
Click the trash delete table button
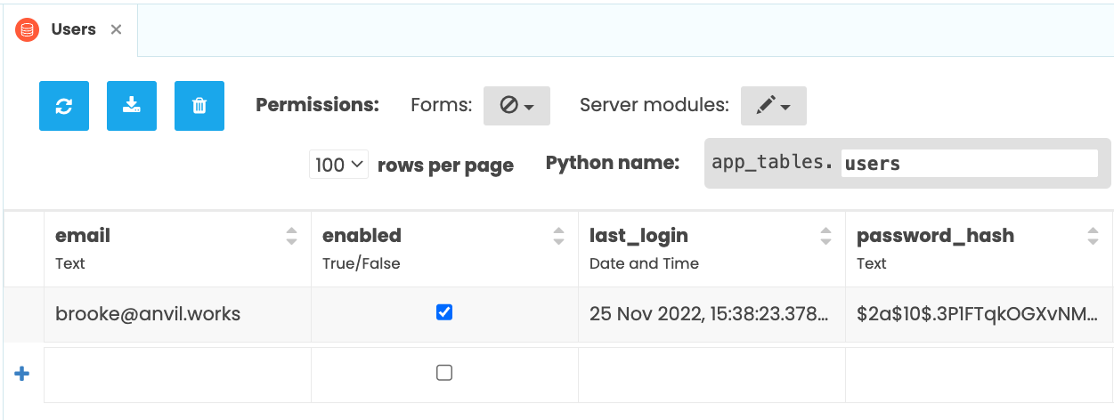(199, 106)
